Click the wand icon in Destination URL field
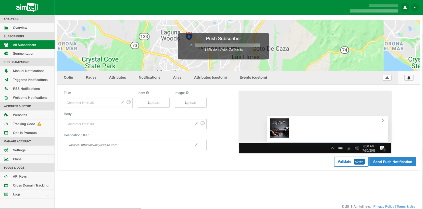Image resolution: width=423 pixels, height=209 pixels. pyautogui.click(x=196, y=144)
